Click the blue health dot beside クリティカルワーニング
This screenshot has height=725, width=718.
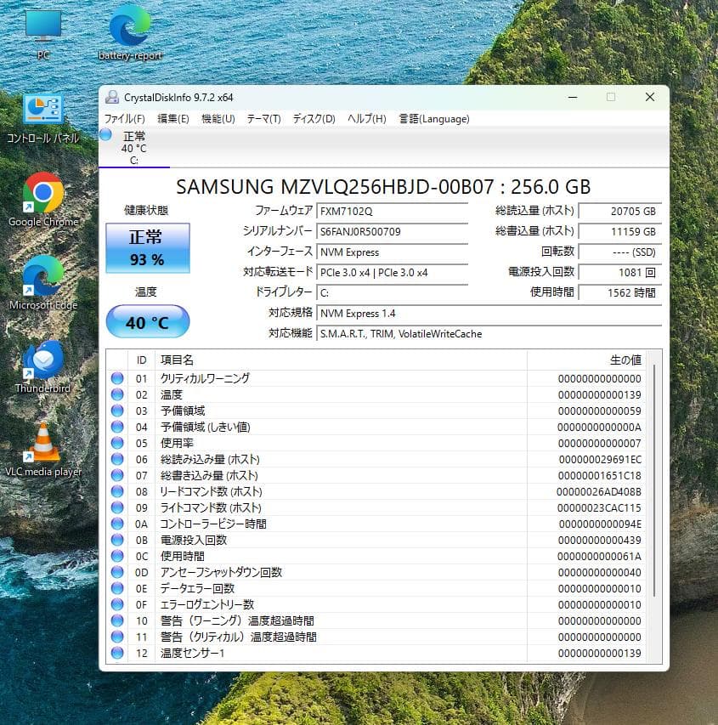116,378
